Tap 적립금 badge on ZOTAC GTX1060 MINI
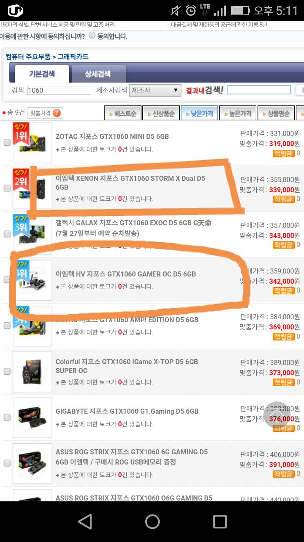Screen dimensions: 304x542 click(x=283, y=153)
